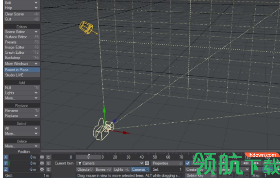Expand the More Windows dropdown

pyautogui.click(x=22, y=64)
